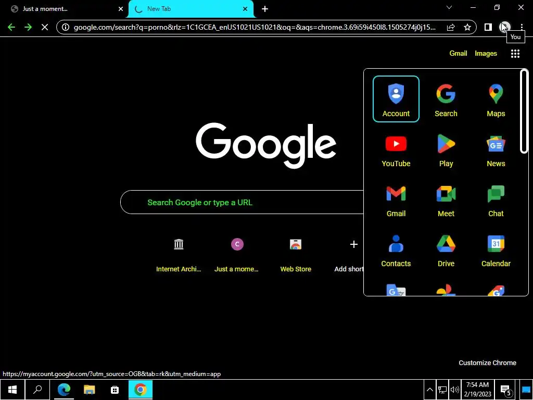Click the Customize Chrome button
This screenshot has height=400, width=533.
tap(487, 363)
